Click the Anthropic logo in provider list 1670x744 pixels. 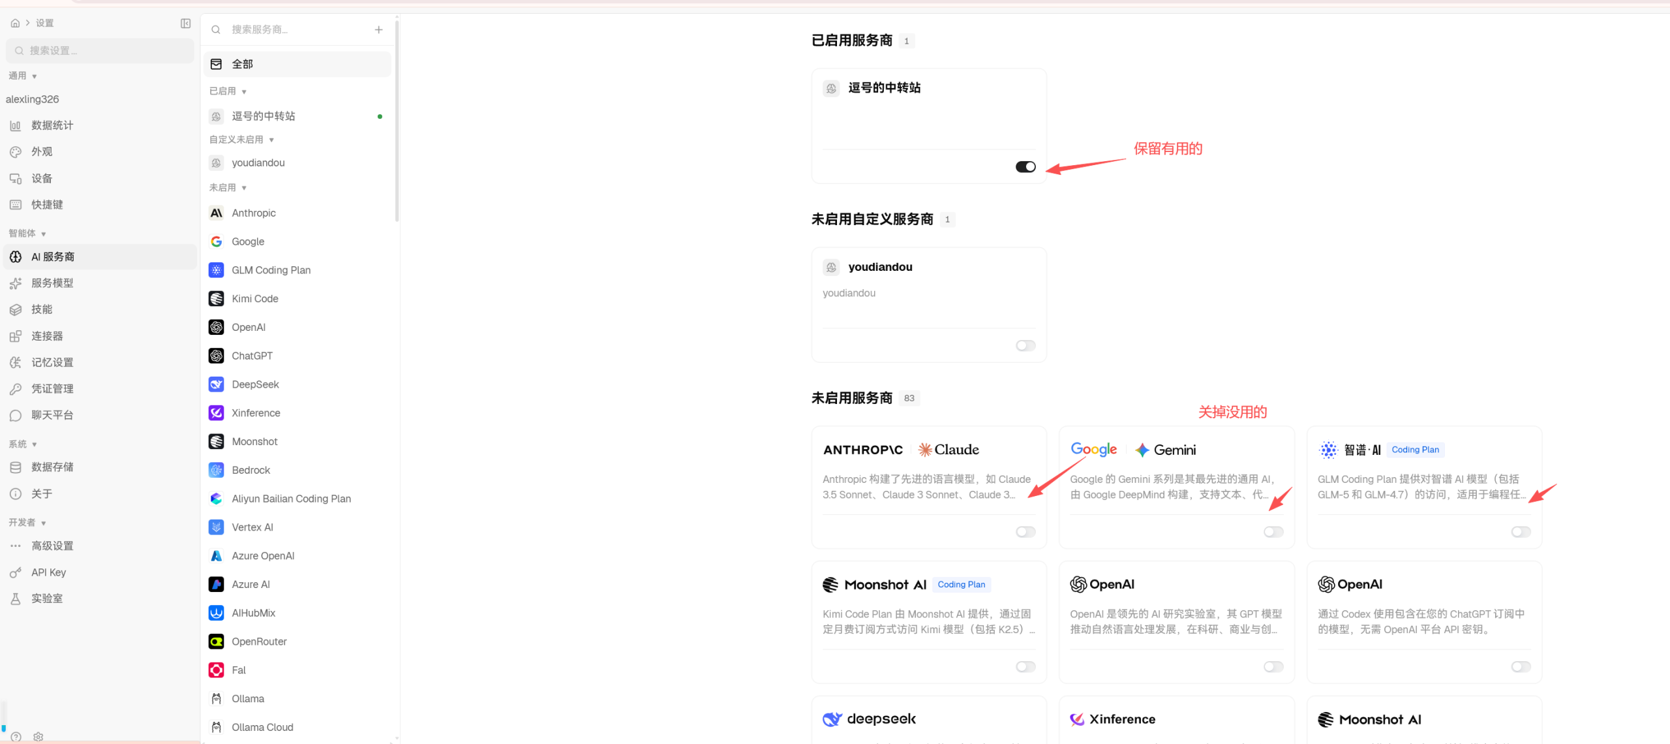[x=217, y=213]
